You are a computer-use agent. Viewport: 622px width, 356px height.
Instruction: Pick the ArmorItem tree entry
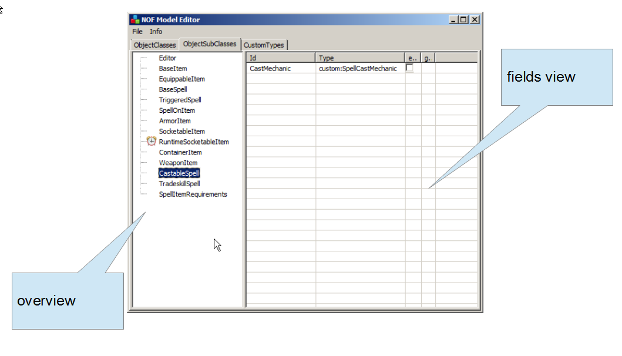coord(174,121)
